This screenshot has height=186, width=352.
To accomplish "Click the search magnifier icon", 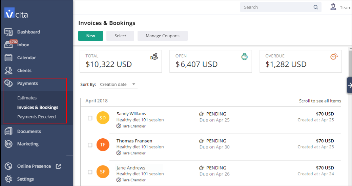I will coord(316,7).
